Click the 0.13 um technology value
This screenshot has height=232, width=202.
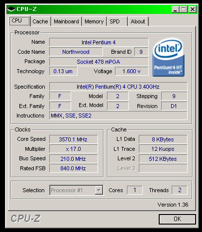coord(63,71)
